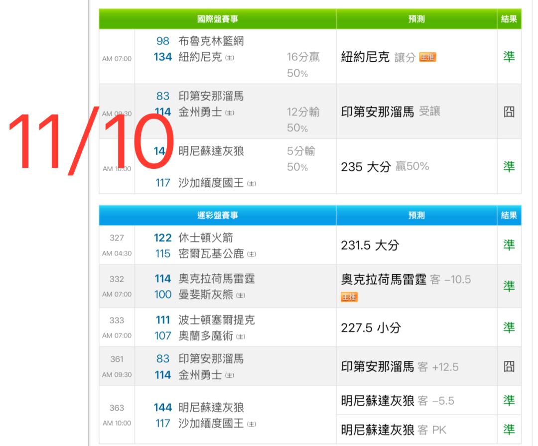Click score 122 for 休士頓火箭

(162, 237)
